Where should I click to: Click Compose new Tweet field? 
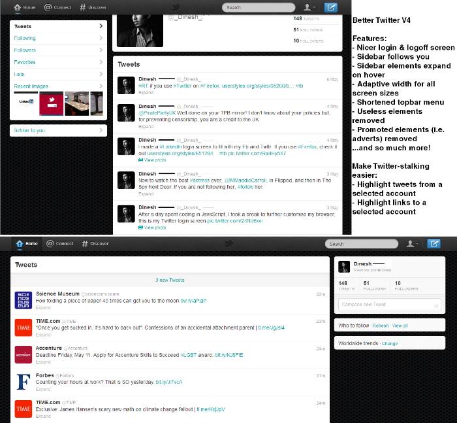[x=390, y=305]
